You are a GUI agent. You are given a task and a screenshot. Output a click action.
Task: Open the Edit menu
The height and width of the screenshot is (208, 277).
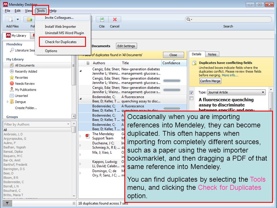point(18,11)
